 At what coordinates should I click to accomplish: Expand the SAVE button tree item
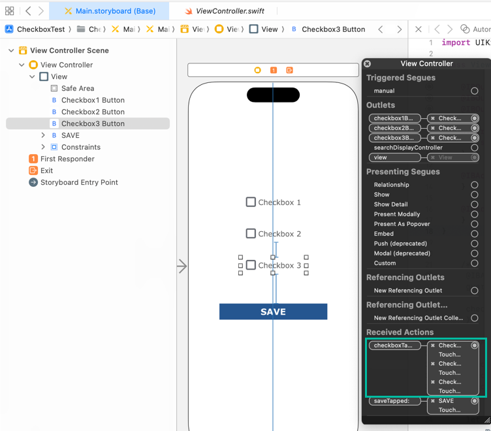tap(43, 135)
